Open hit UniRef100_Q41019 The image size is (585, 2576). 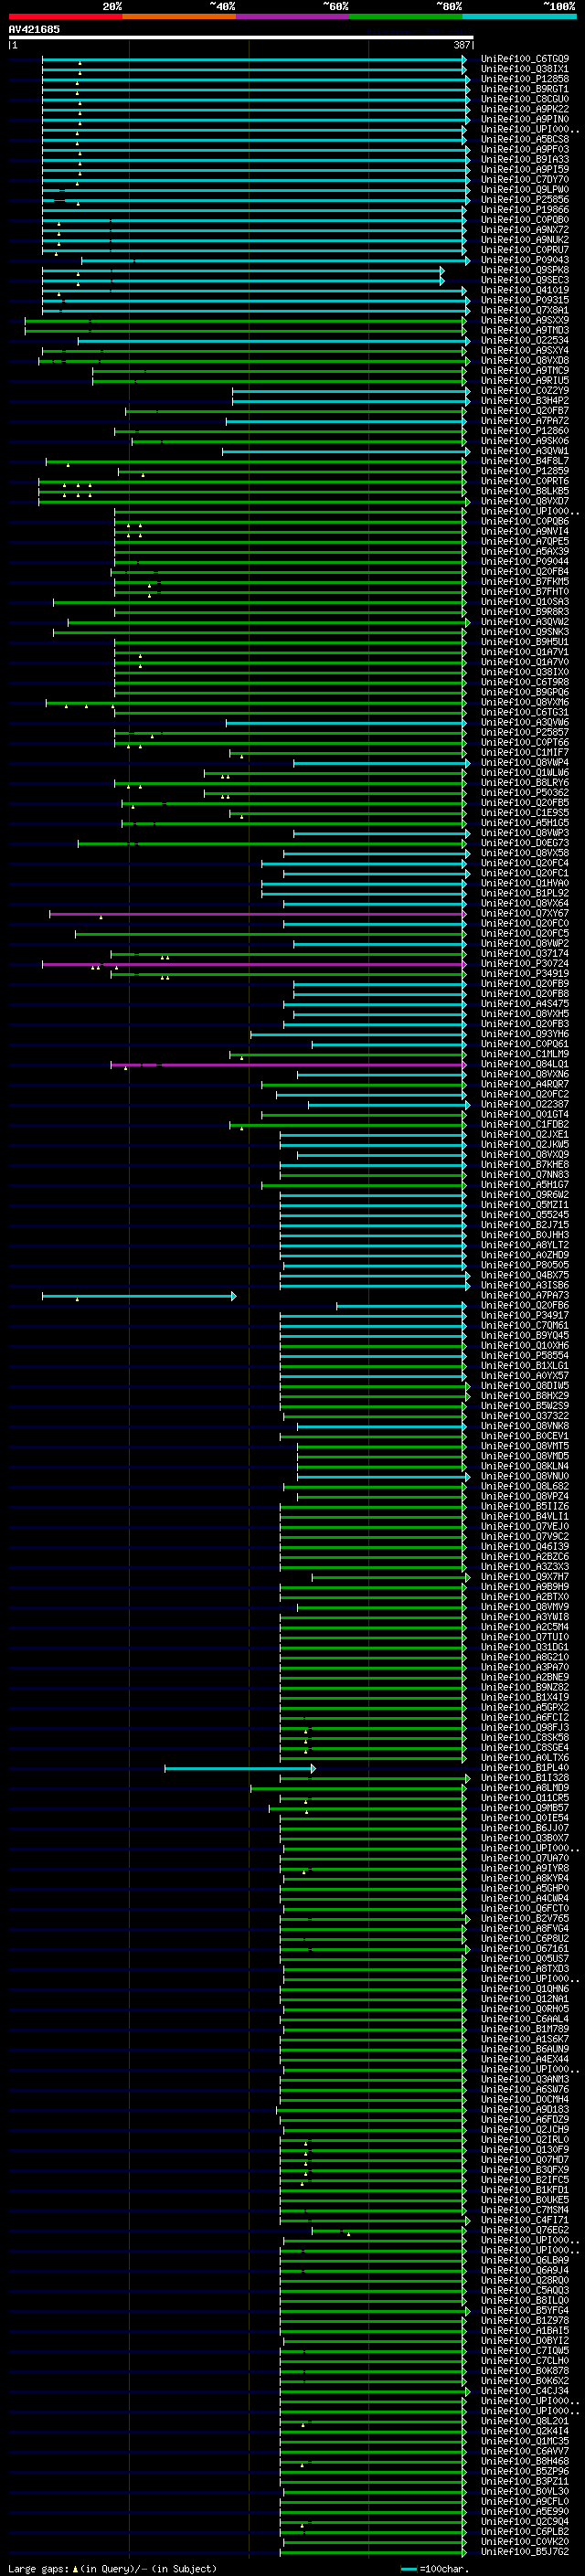click(x=524, y=290)
